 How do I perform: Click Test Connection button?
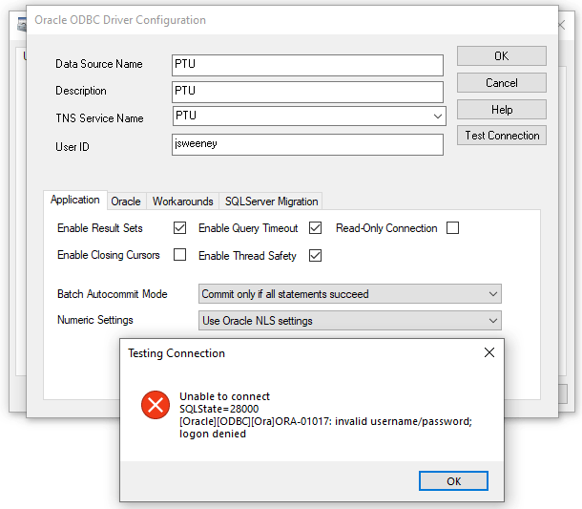[x=502, y=136]
